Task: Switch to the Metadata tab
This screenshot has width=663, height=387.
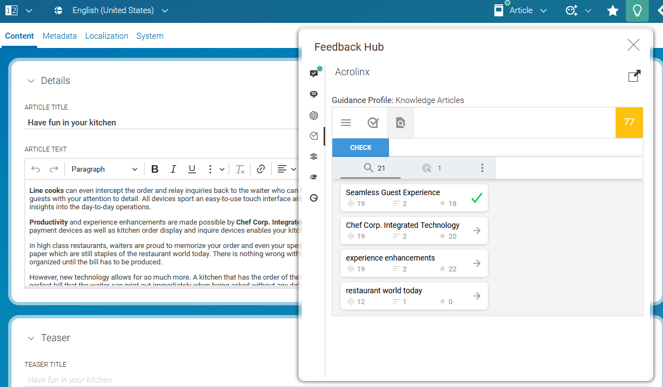Action: [x=59, y=36]
